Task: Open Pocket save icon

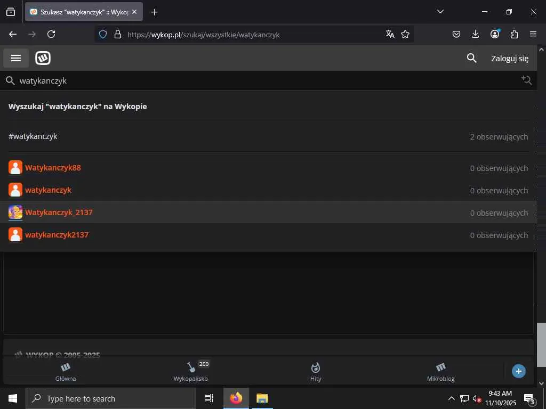Action: (456, 34)
